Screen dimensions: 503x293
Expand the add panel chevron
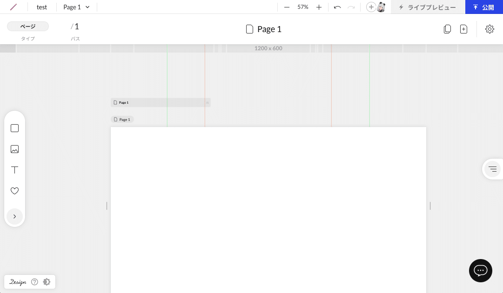point(15,216)
